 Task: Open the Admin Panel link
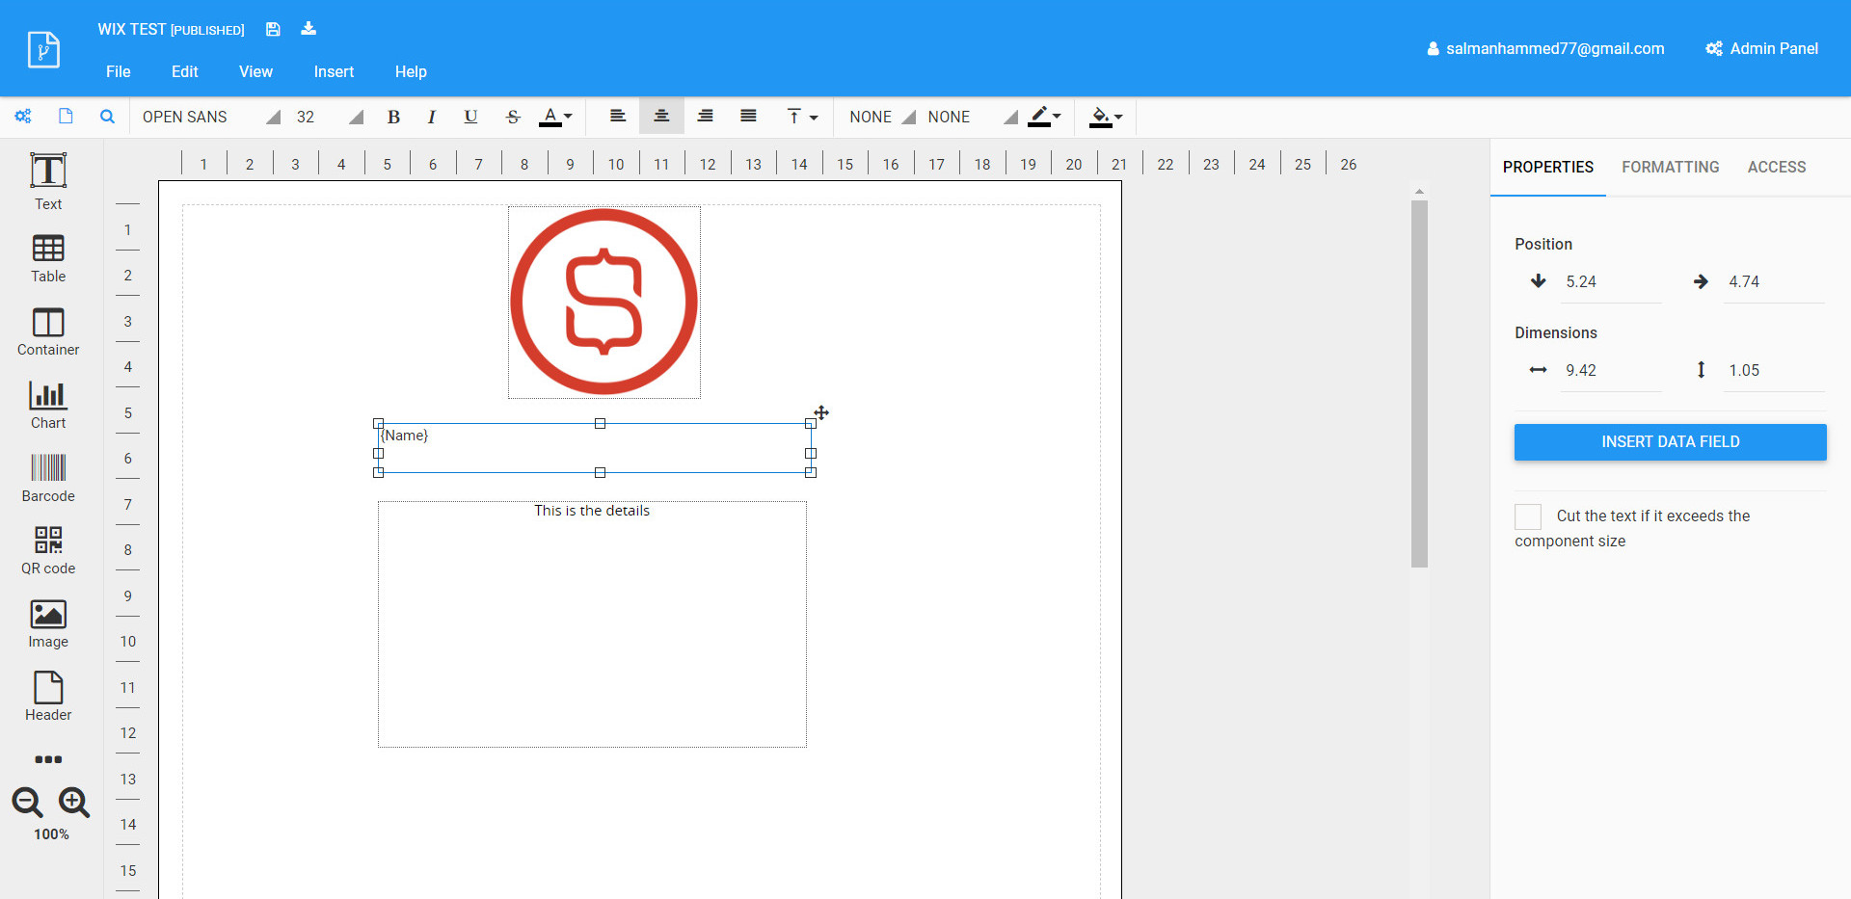pos(1761,48)
